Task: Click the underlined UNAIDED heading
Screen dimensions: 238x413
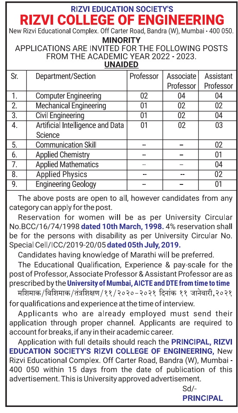Action: point(121,65)
